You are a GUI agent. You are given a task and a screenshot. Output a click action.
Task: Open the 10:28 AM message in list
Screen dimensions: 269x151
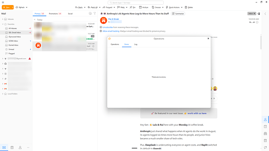65,27
